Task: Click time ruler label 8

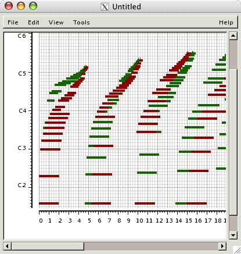Action: click(x=119, y=221)
